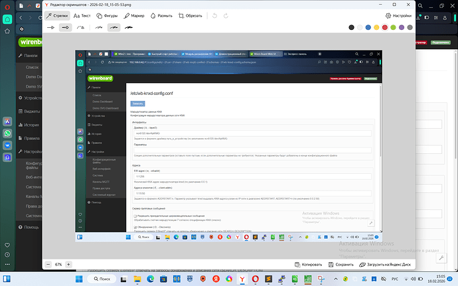Click the taskbar Поиск search box
Screen dimensions: 458x286
click(102, 279)
